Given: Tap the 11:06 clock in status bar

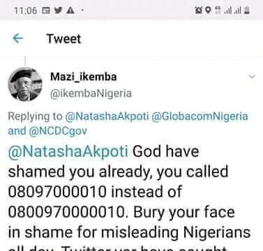Looking at the screenshot, I should point(25,10).
